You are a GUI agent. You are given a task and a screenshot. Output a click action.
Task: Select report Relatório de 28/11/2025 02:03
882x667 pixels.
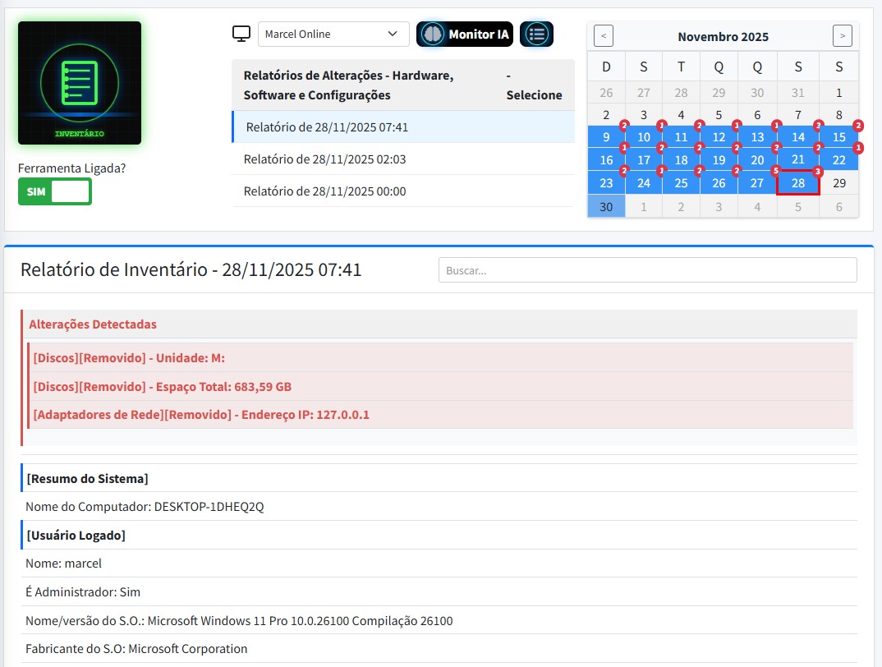[325, 159]
